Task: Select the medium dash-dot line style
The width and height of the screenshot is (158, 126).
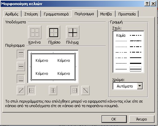Action: pyautogui.click(x=135, y=47)
